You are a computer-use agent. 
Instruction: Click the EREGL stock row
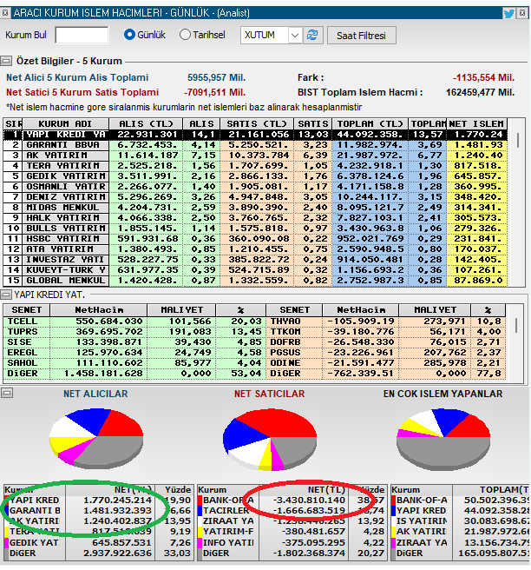pos(134,353)
